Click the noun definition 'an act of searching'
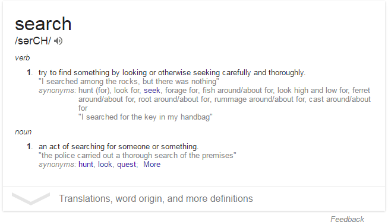Image resolution: width=388 pixels, height=222 pixels. pyautogui.click(x=118, y=147)
